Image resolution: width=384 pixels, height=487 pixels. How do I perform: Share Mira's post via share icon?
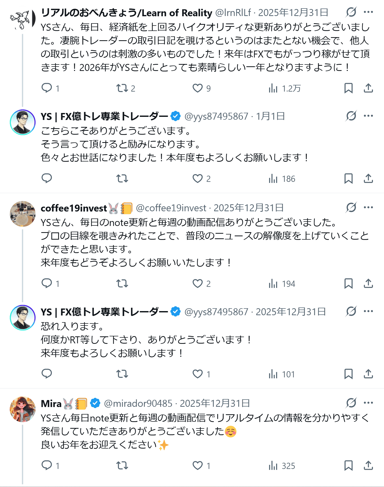pos(368,466)
